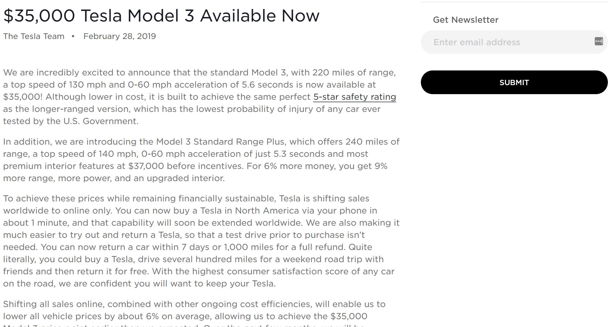Click the weekend road trip sentence
Viewport: 616px width, 327px height.
click(x=194, y=259)
